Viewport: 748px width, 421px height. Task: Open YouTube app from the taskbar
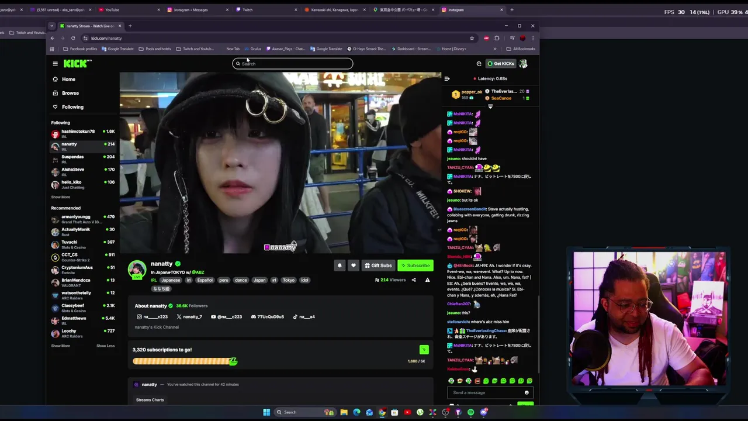[x=407, y=412]
